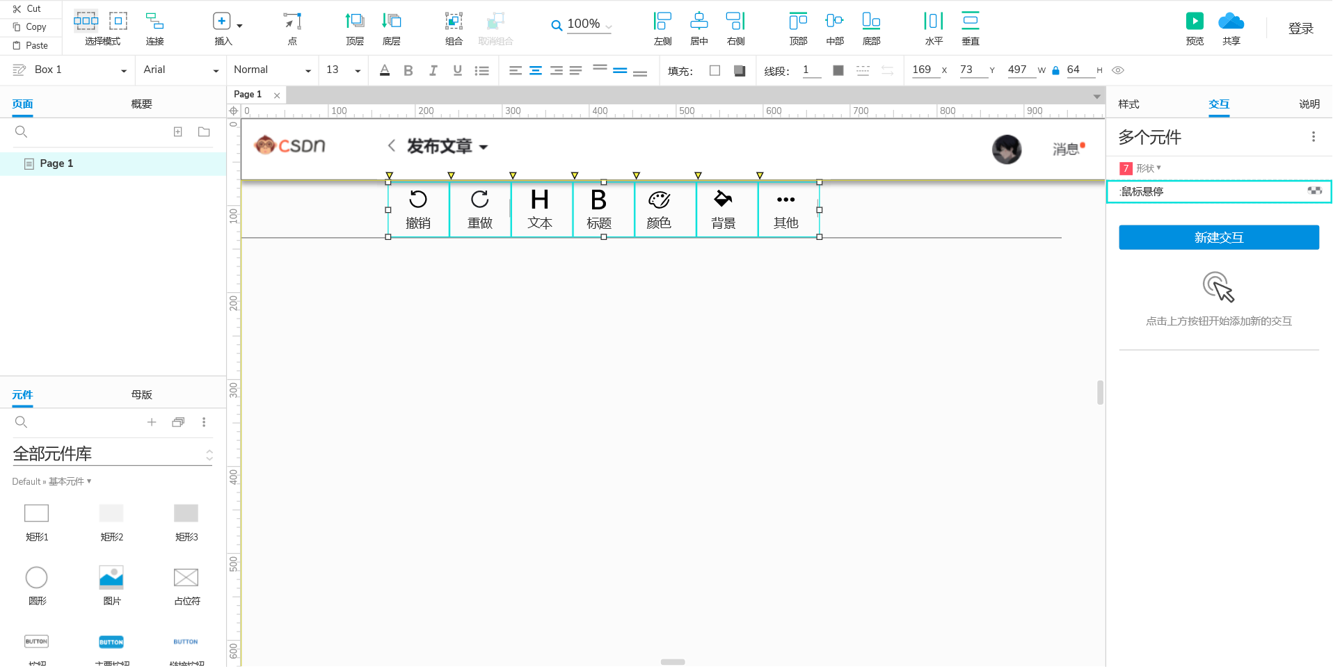Switch to the 说明 notes tab
1333x667 pixels.
(x=1309, y=104)
